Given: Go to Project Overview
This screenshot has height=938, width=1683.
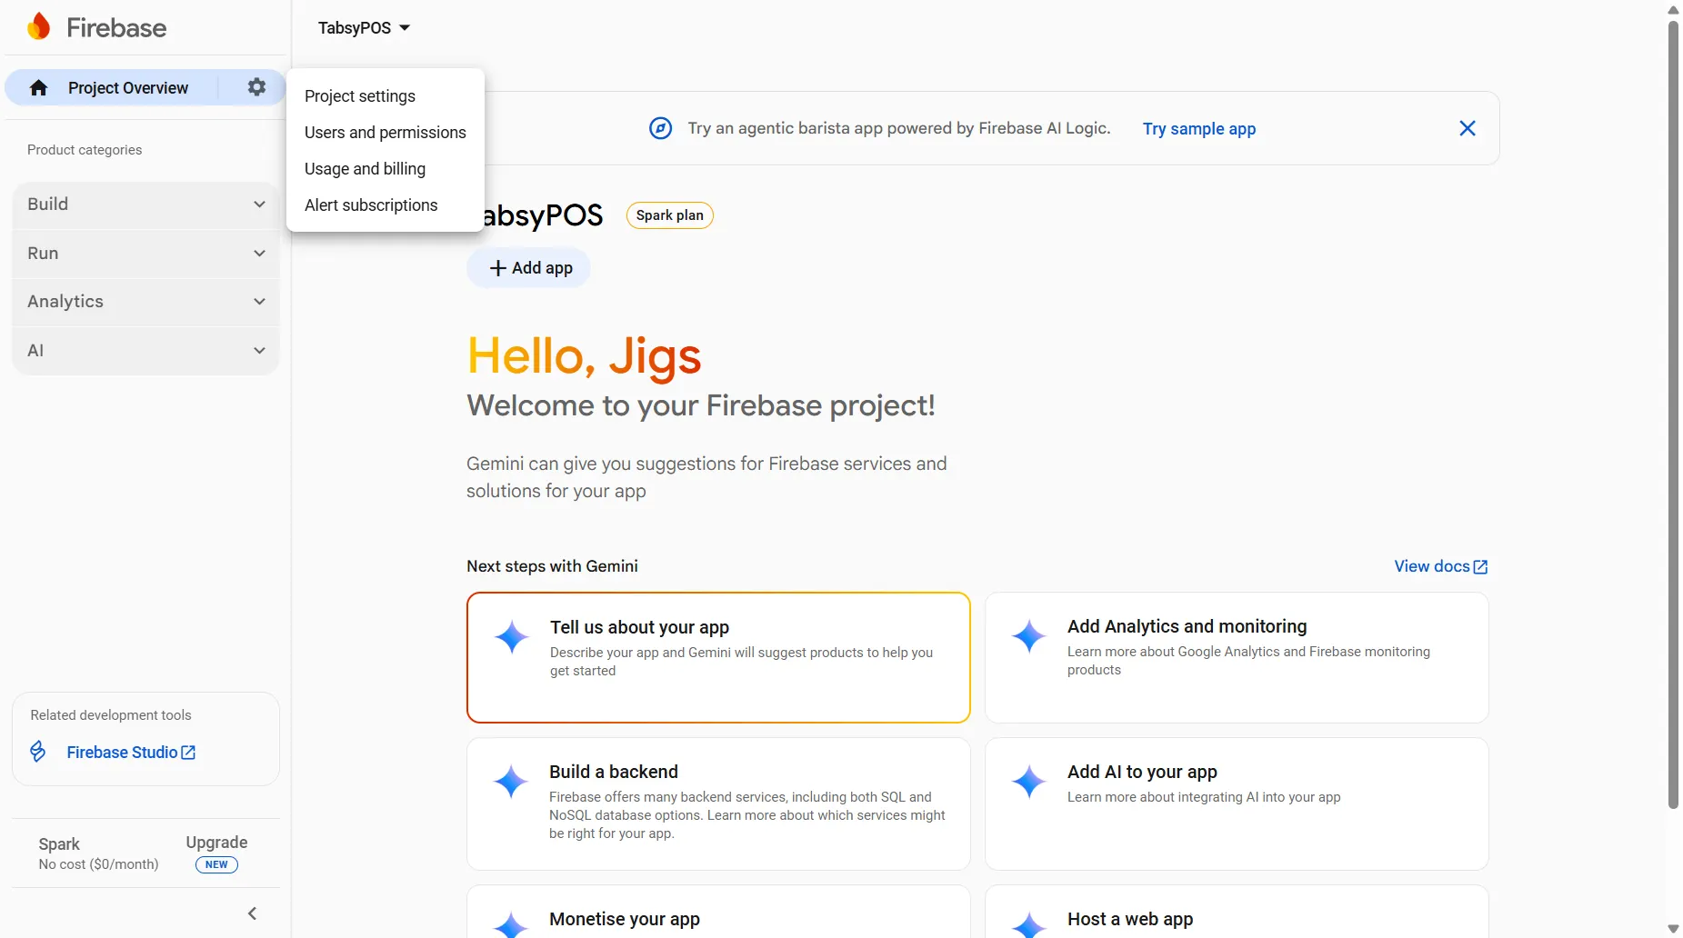Looking at the screenshot, I should (x=127, y=88).
